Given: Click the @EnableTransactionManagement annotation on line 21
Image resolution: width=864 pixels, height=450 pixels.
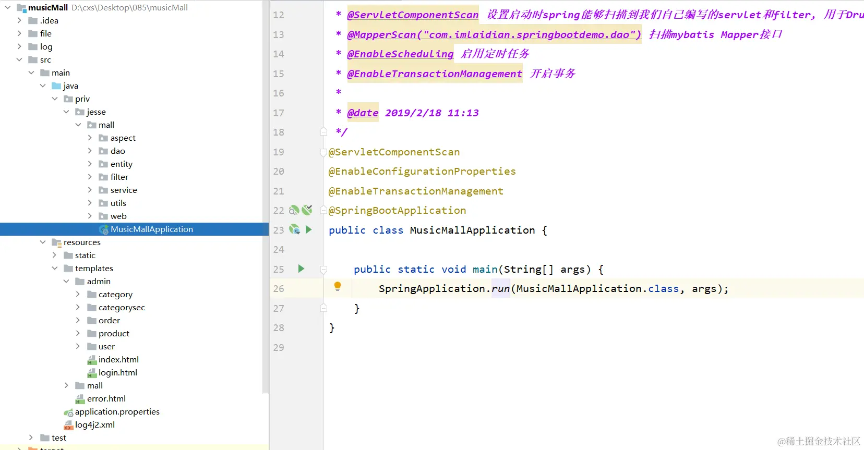Looking at the screenshot, I should [x=416, y=191].
